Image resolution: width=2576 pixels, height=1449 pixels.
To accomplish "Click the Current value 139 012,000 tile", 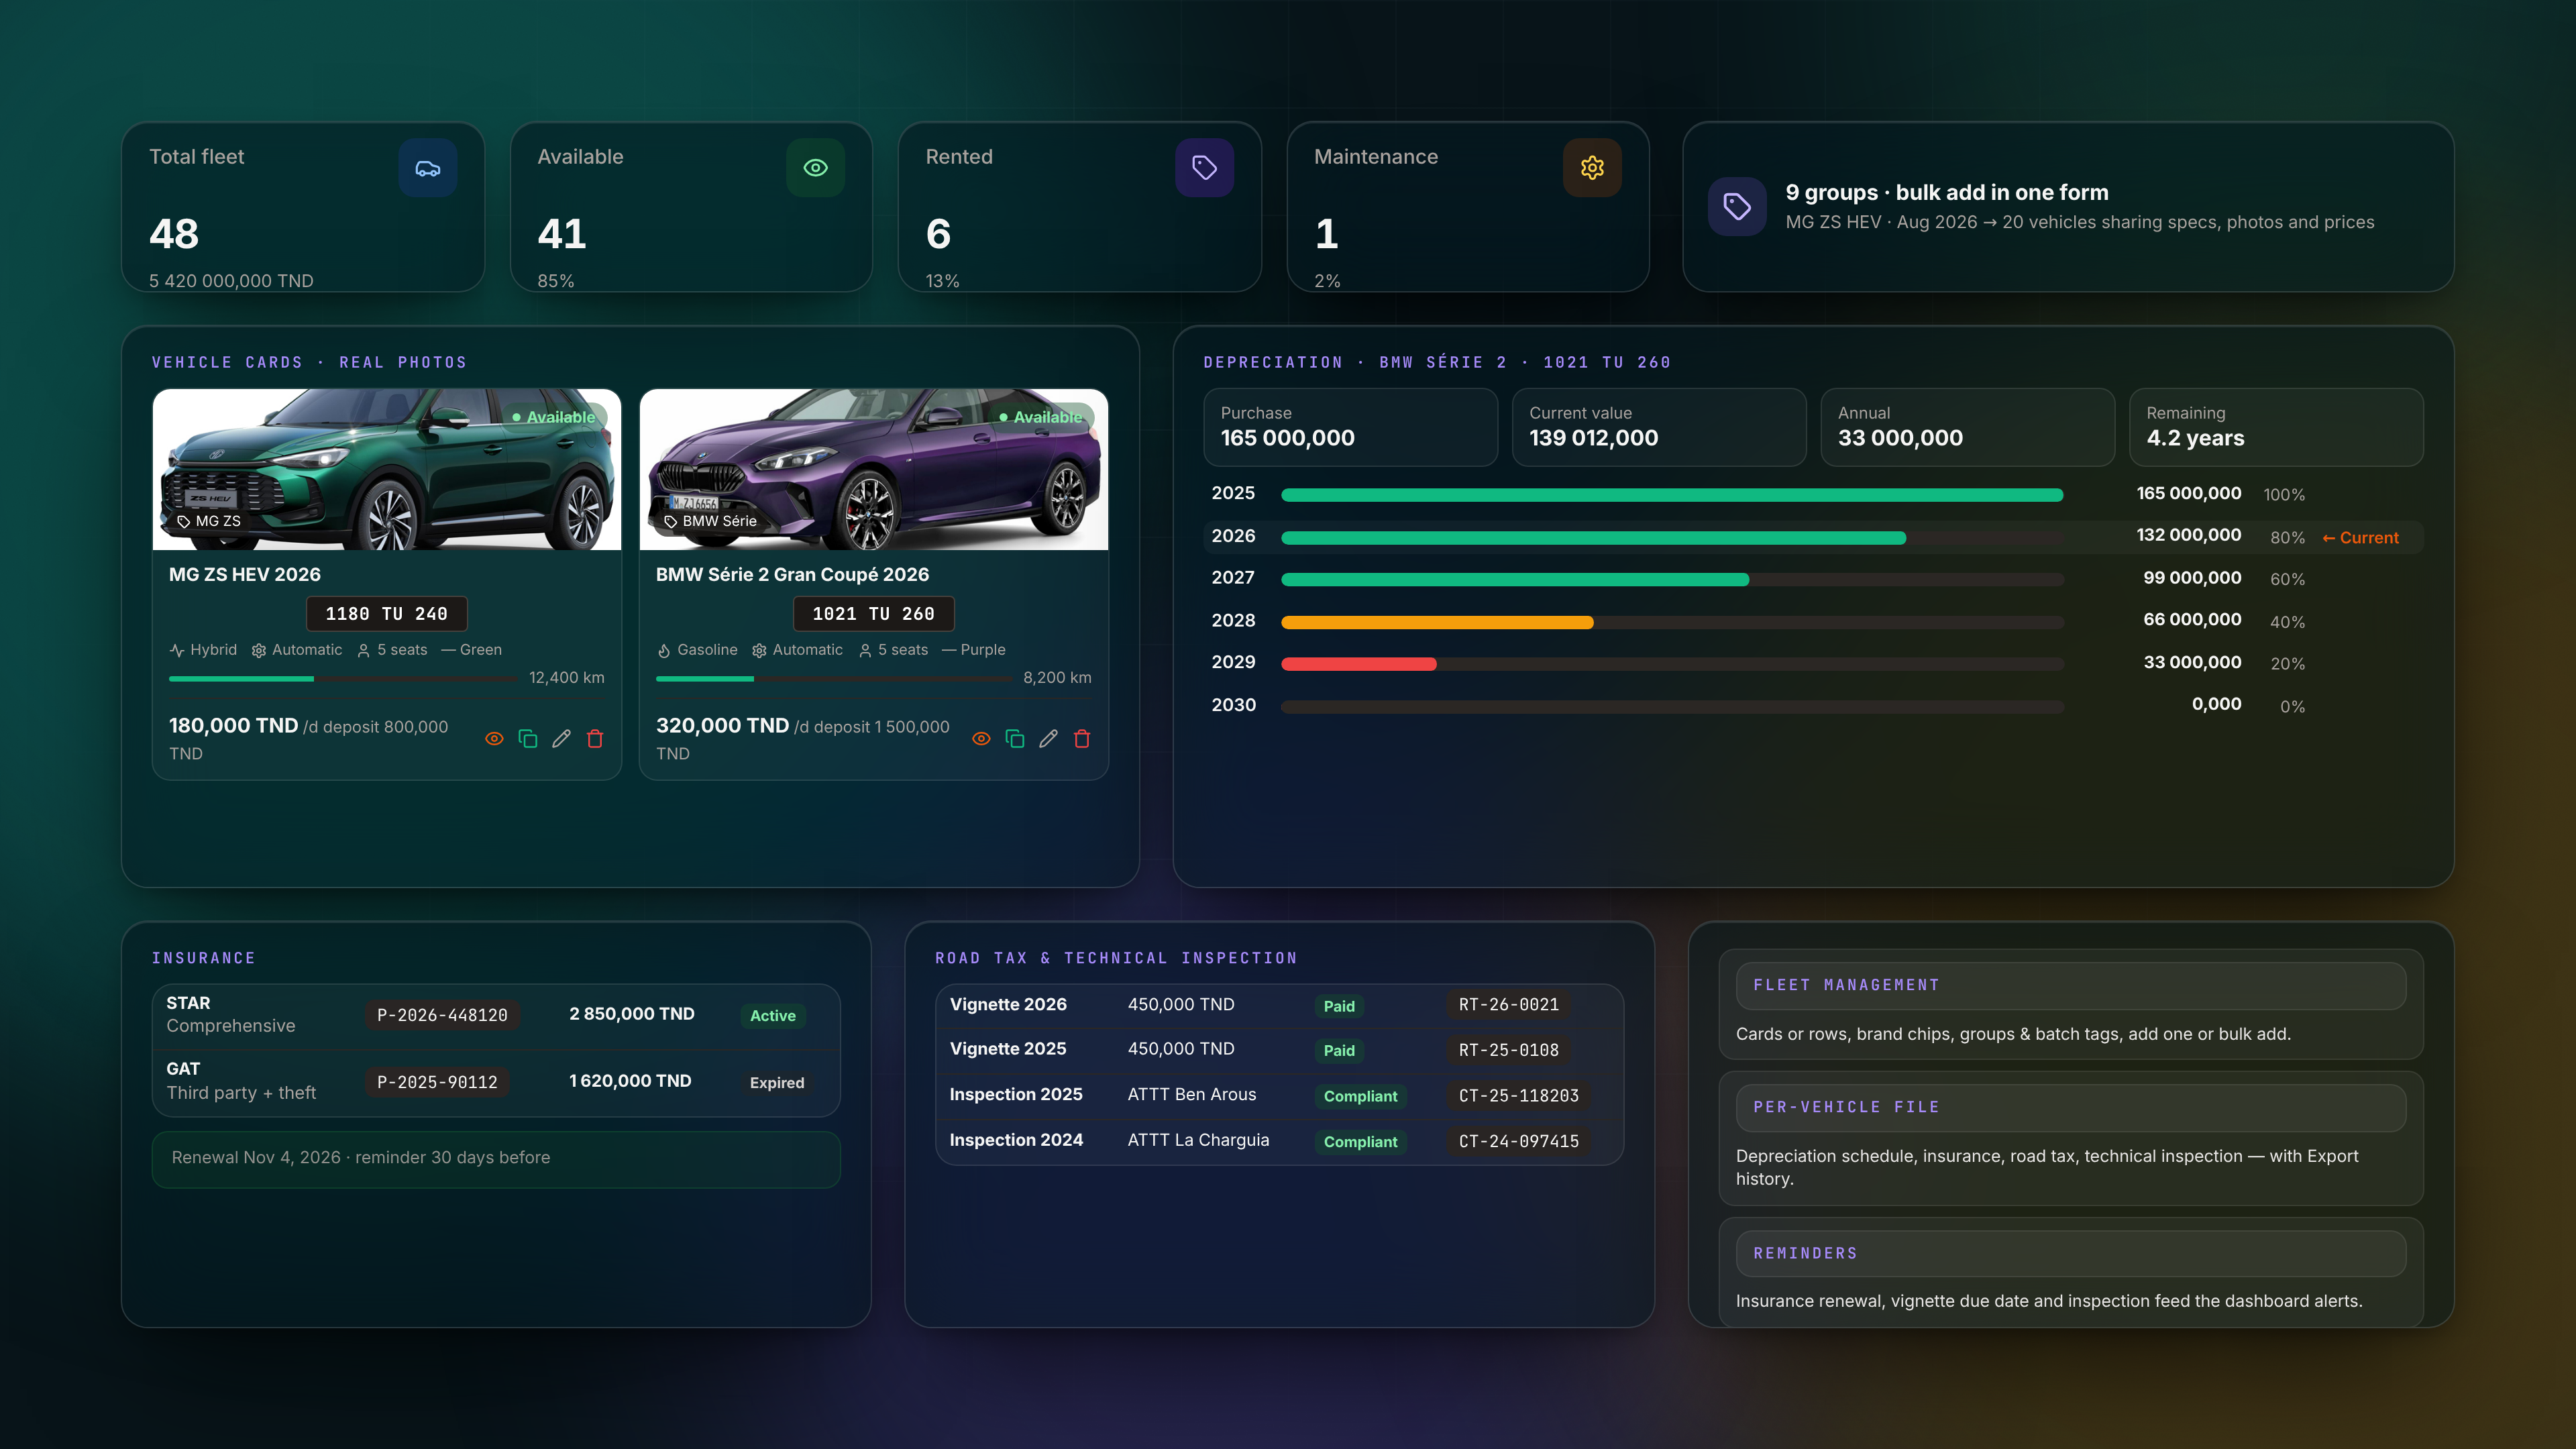I will point(1659,427).
